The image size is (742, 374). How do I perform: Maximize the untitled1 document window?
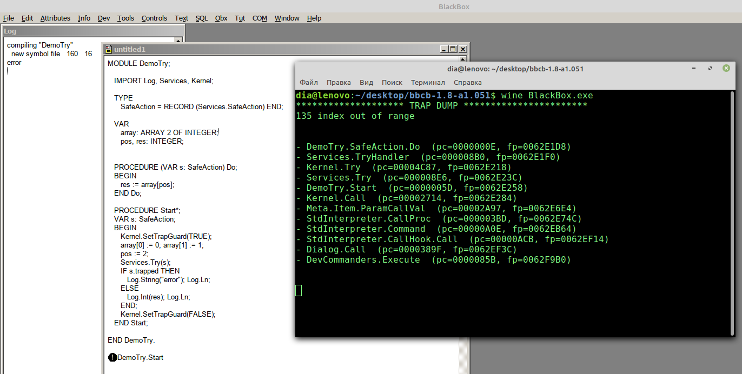pos(453,49)
